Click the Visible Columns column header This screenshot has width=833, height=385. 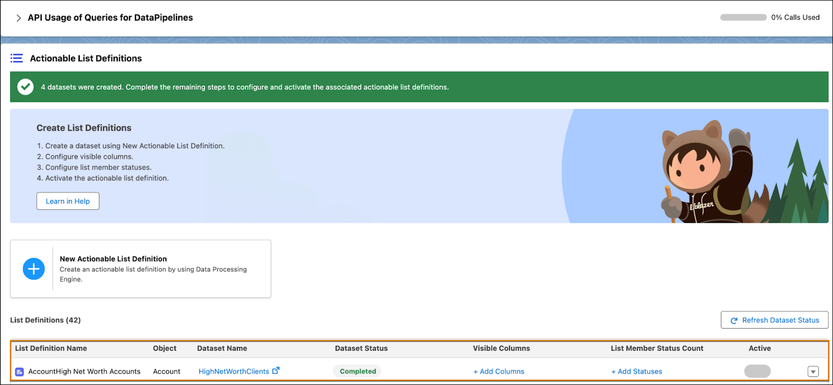click(502, 348)
